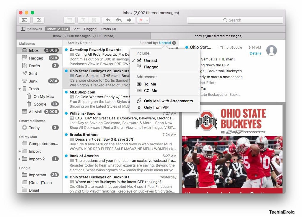Open yesterday's Ohio State Buckeyes email

tap(121, 184)
